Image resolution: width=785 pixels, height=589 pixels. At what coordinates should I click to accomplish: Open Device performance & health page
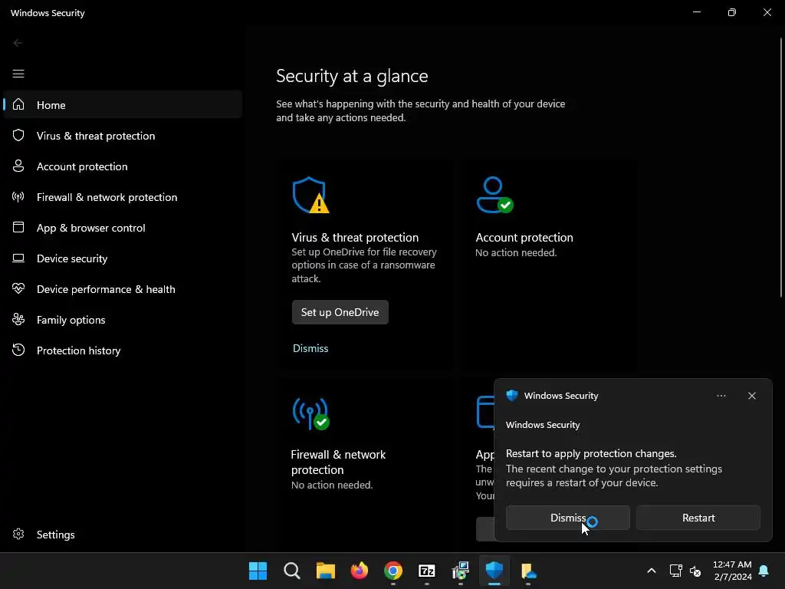(x=123, y=288)
